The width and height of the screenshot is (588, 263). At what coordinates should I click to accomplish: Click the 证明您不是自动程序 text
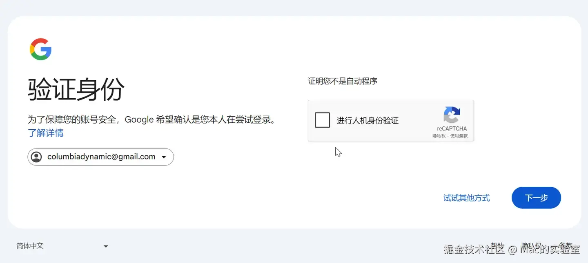coord(342,81)
